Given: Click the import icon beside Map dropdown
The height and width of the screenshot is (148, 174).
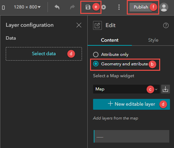Looking at the screenshot, I should 165,89.
